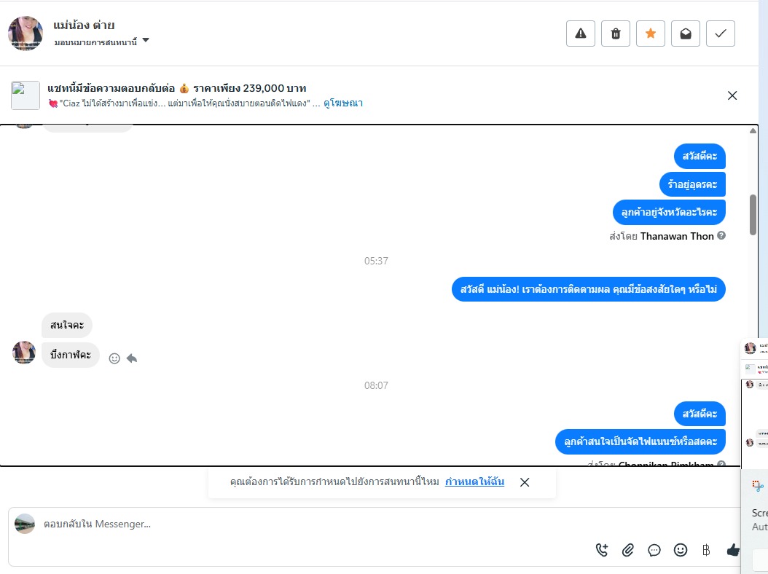Expand the มอบหมายการสนทนานี้ dropdown arrow
Screen dimensions: 768x574
click(146, 41)
